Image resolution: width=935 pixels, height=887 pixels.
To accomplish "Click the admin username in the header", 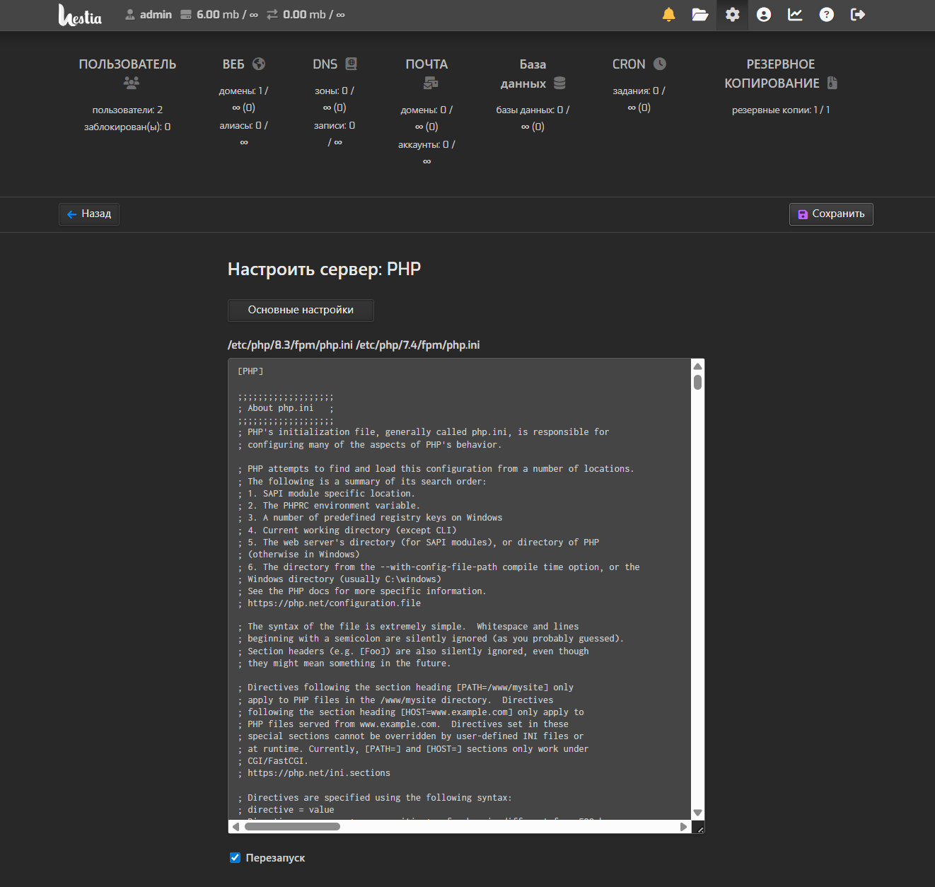I will point(156,15).
